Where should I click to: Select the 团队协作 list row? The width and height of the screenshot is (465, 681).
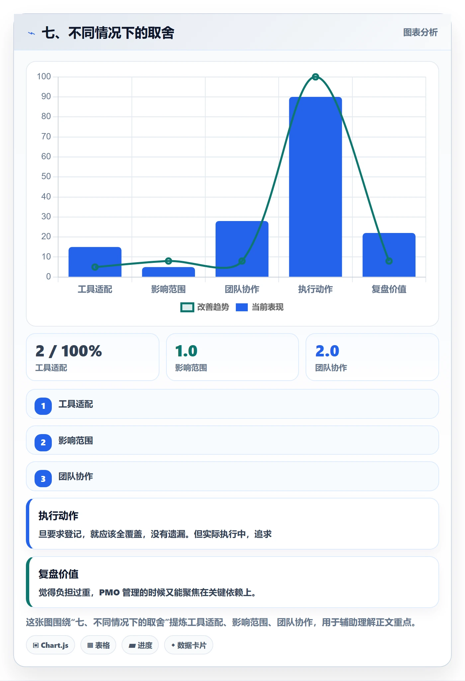click(x=232, y=476)
